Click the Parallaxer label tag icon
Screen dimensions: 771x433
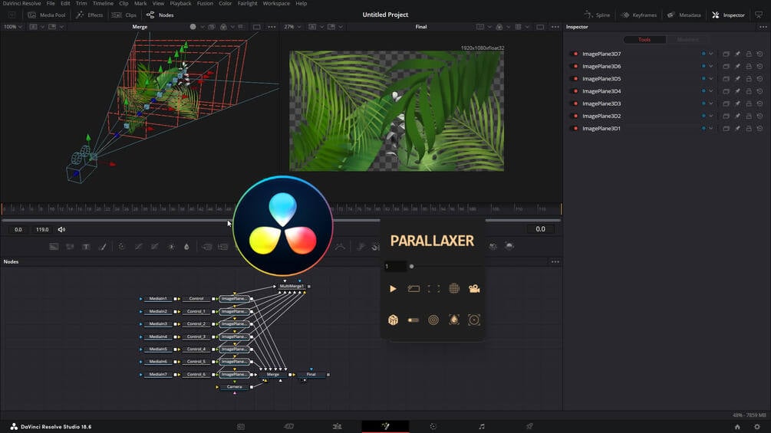point(414,289)
